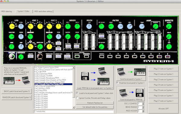Select the Plug-out model button
Image resolution: width=181 pixels, height=114 pixels.
click(86, 56)
